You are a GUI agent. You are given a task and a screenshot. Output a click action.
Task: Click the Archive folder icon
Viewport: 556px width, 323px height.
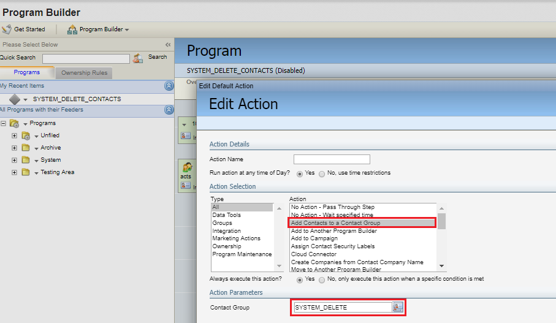26,148
